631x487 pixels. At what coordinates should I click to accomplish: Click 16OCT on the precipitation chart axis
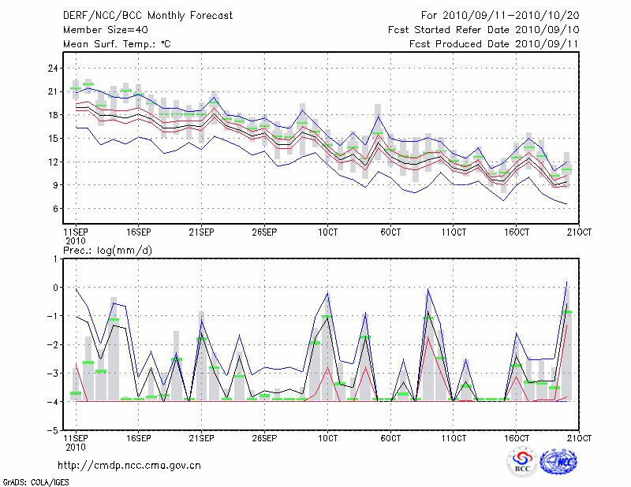(517, 438)
